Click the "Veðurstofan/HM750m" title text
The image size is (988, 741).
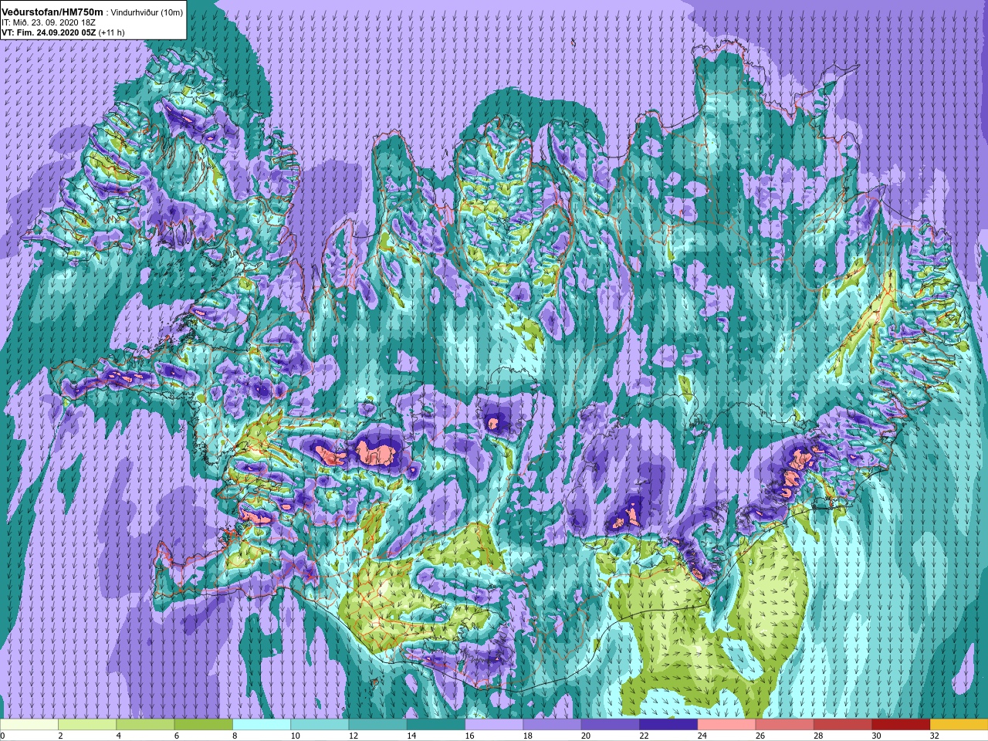(53, 12)
